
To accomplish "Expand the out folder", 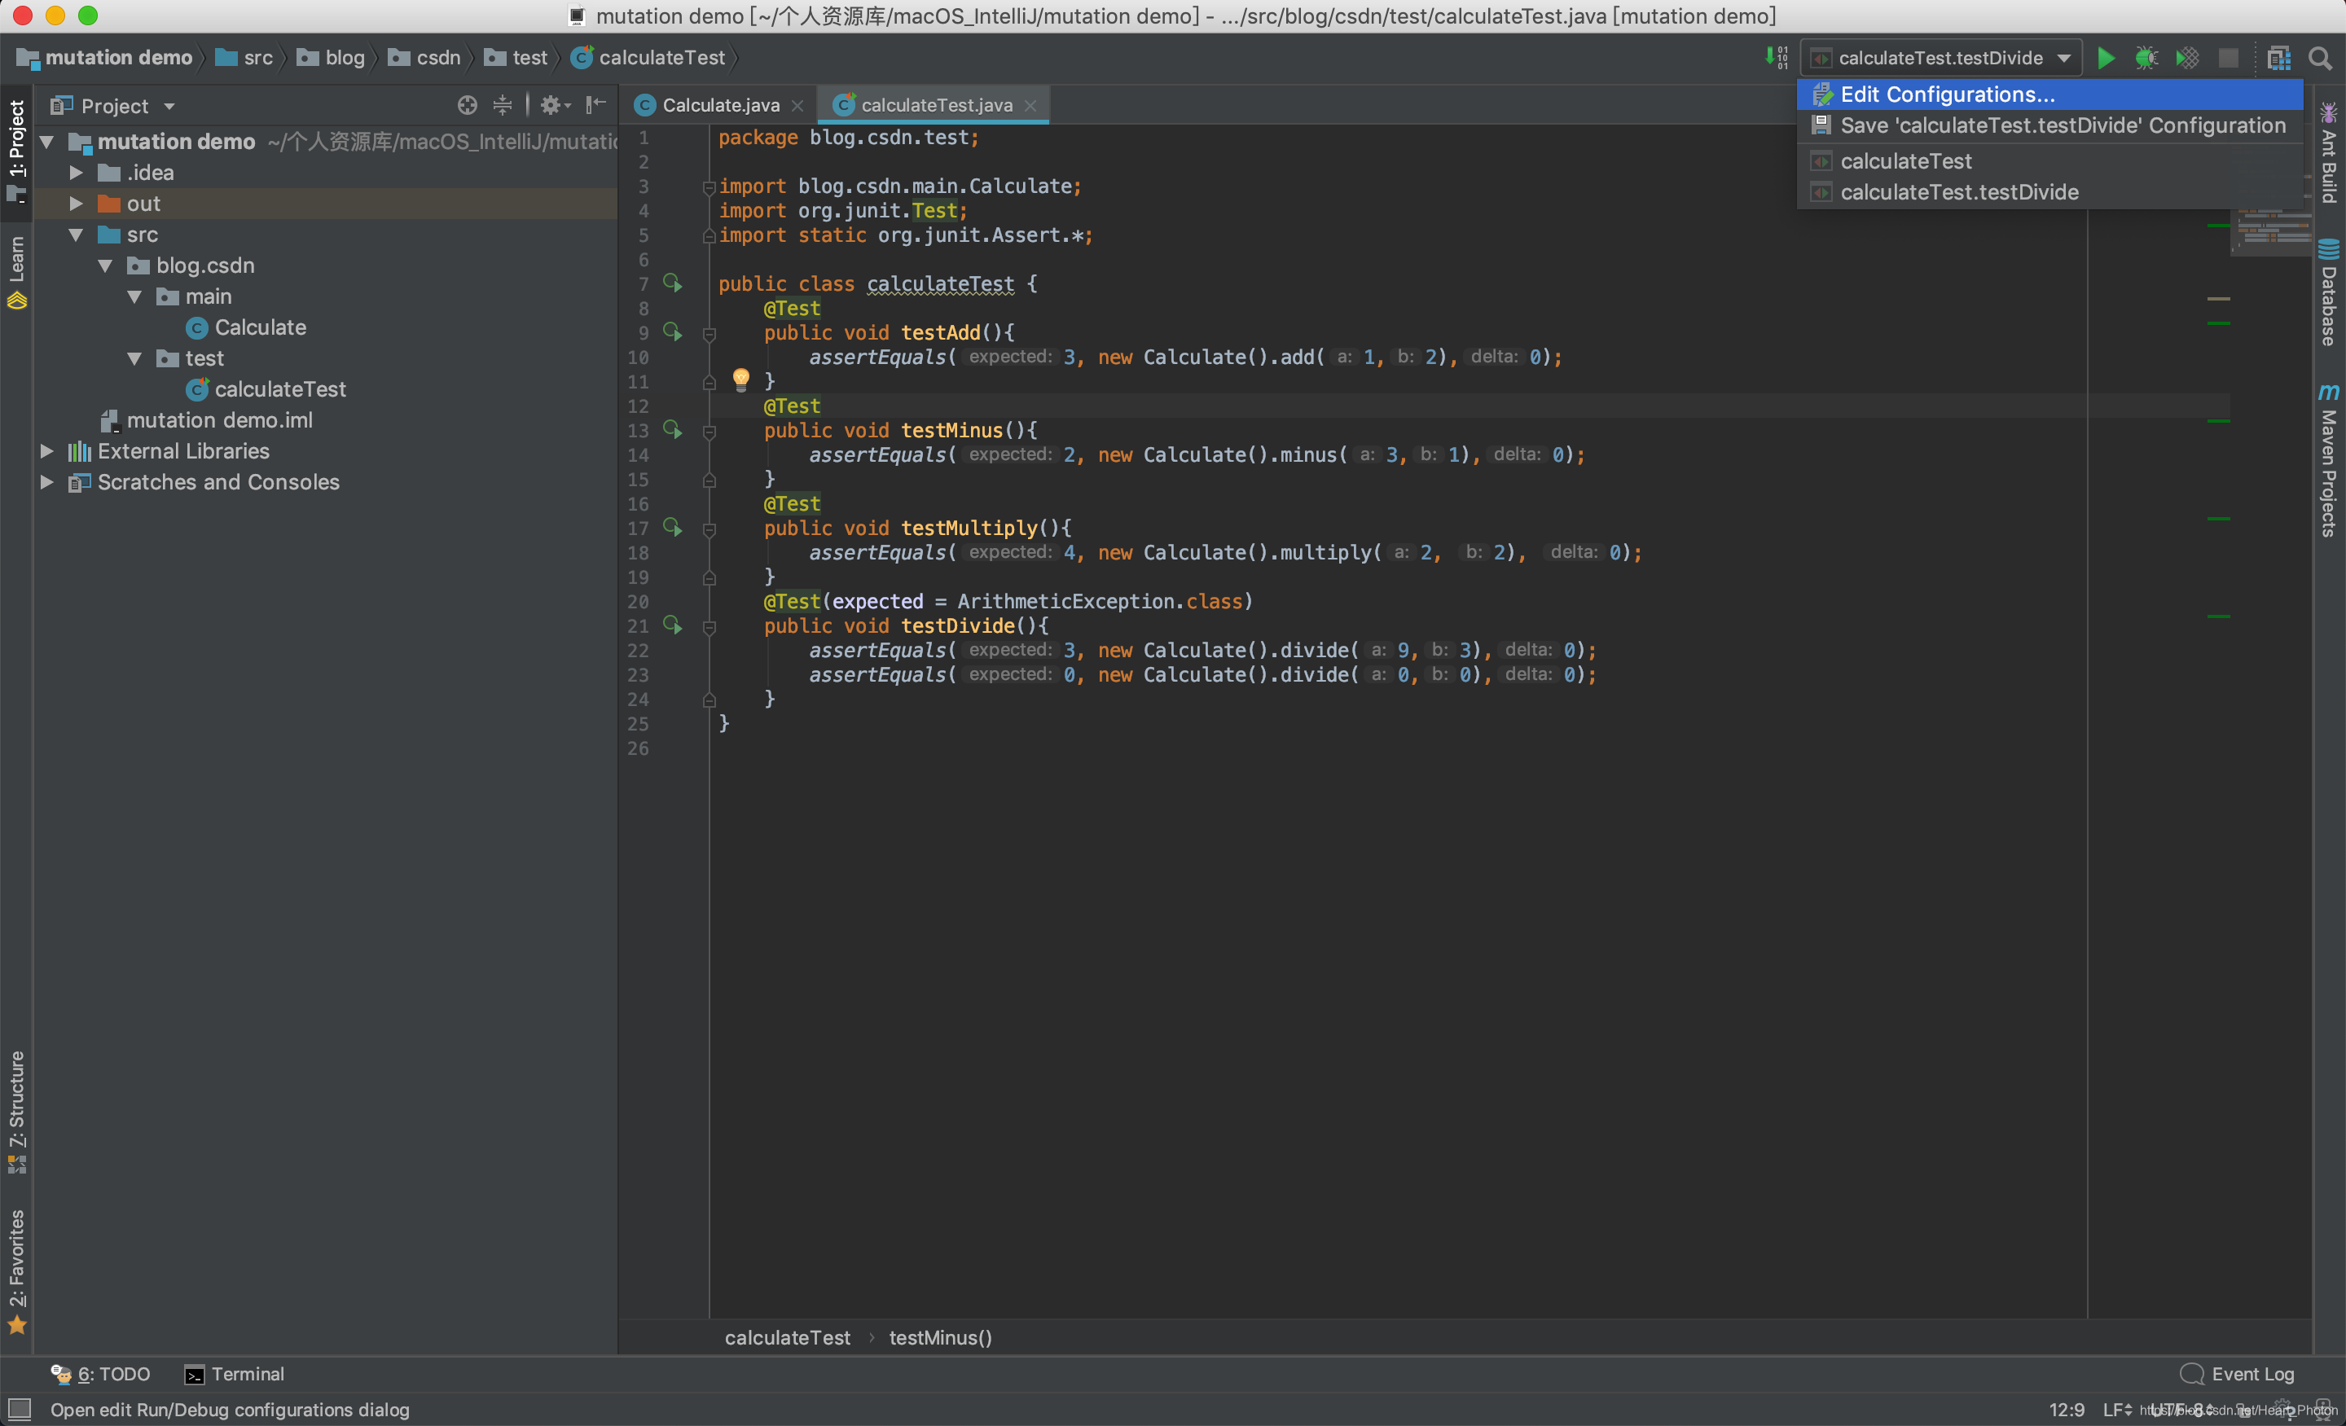I will [77, 204].
